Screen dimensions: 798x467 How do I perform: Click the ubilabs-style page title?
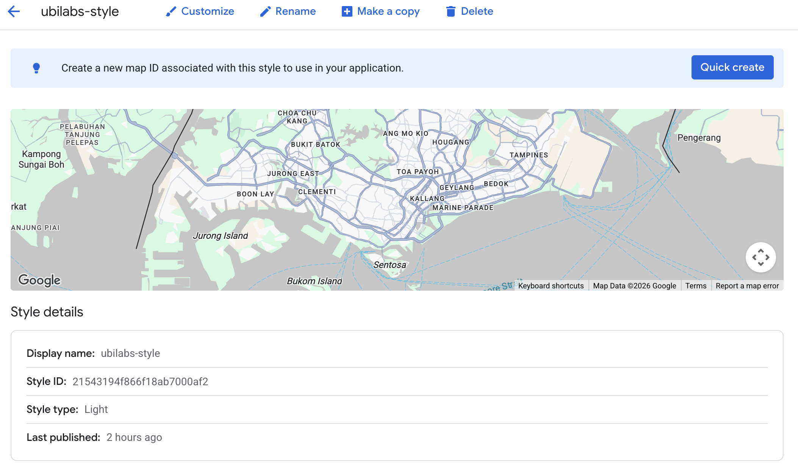coord(80,11)
